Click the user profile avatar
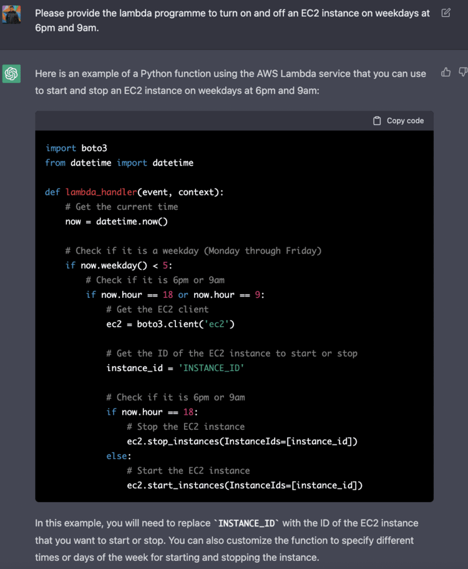This screenshot has width=468, height=569. [12, 14]
